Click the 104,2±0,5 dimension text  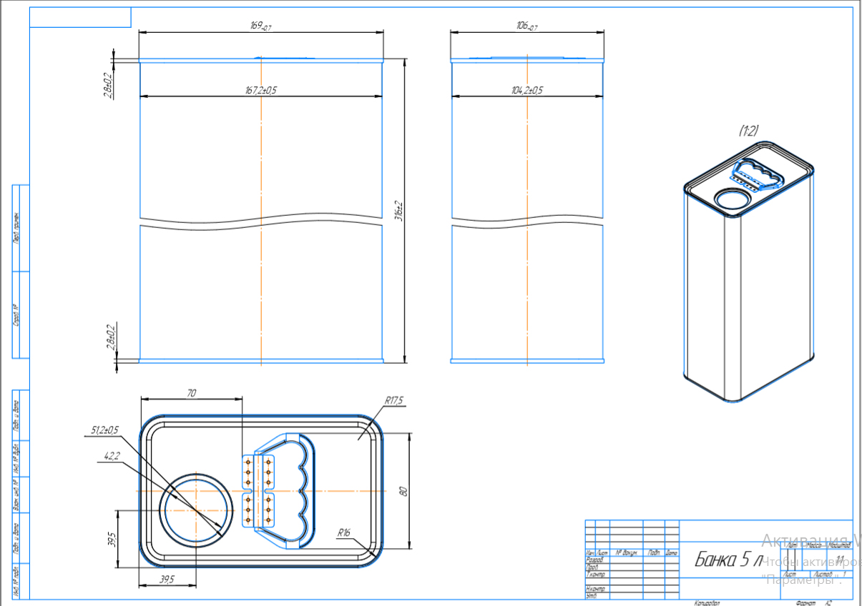click(x=526, y=90)
